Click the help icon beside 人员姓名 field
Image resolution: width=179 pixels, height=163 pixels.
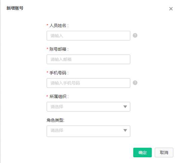(x=135, y=35)
